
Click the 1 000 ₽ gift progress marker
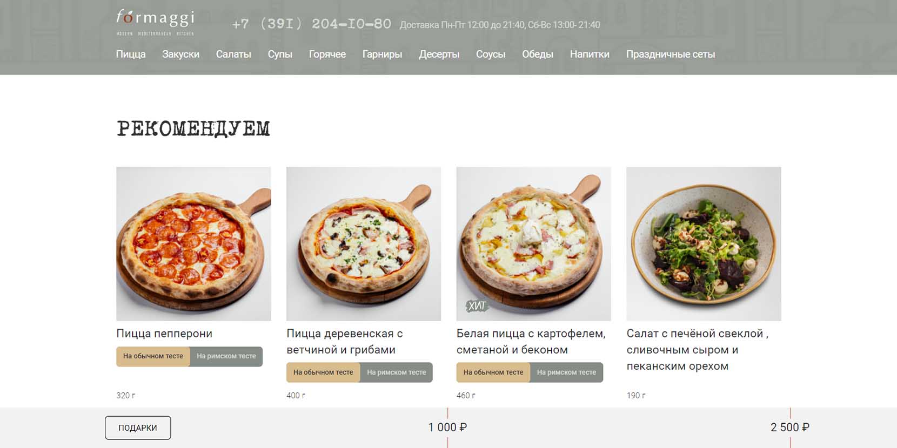pos(447,427)
